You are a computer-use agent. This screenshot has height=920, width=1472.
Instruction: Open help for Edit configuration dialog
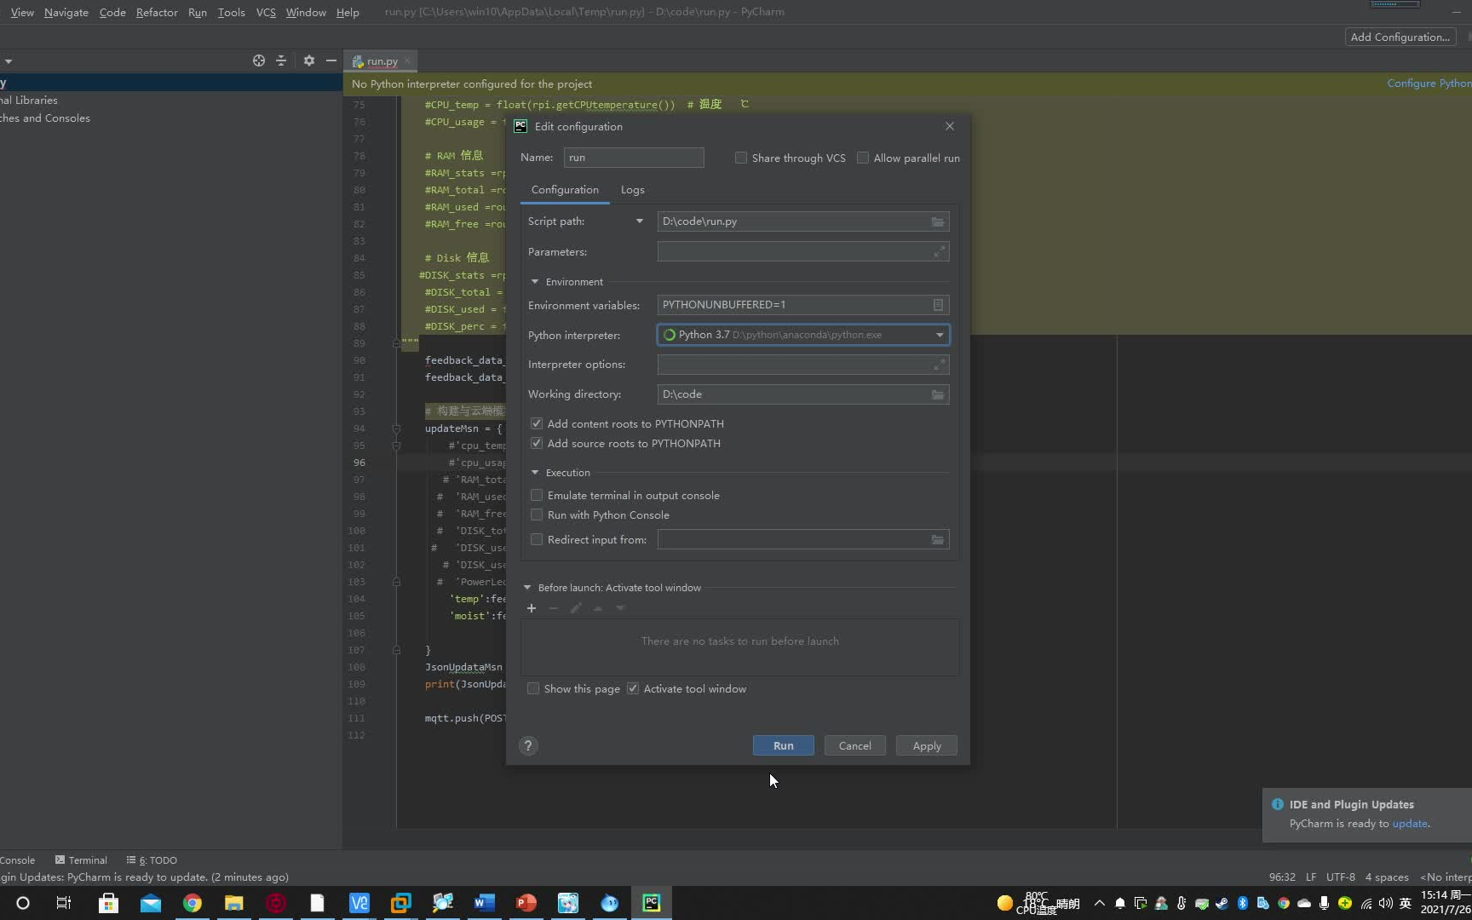pos(528,745)
